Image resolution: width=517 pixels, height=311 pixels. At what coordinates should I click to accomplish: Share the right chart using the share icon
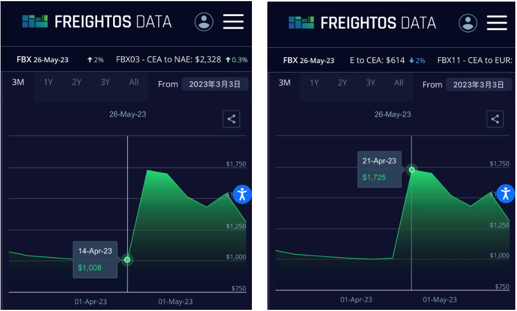tap(495, 119)
